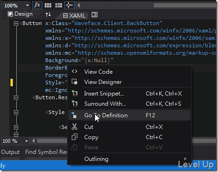Toggle the snap grid icon
Viewport: 218px width, 172px height.
coord(48,6)
